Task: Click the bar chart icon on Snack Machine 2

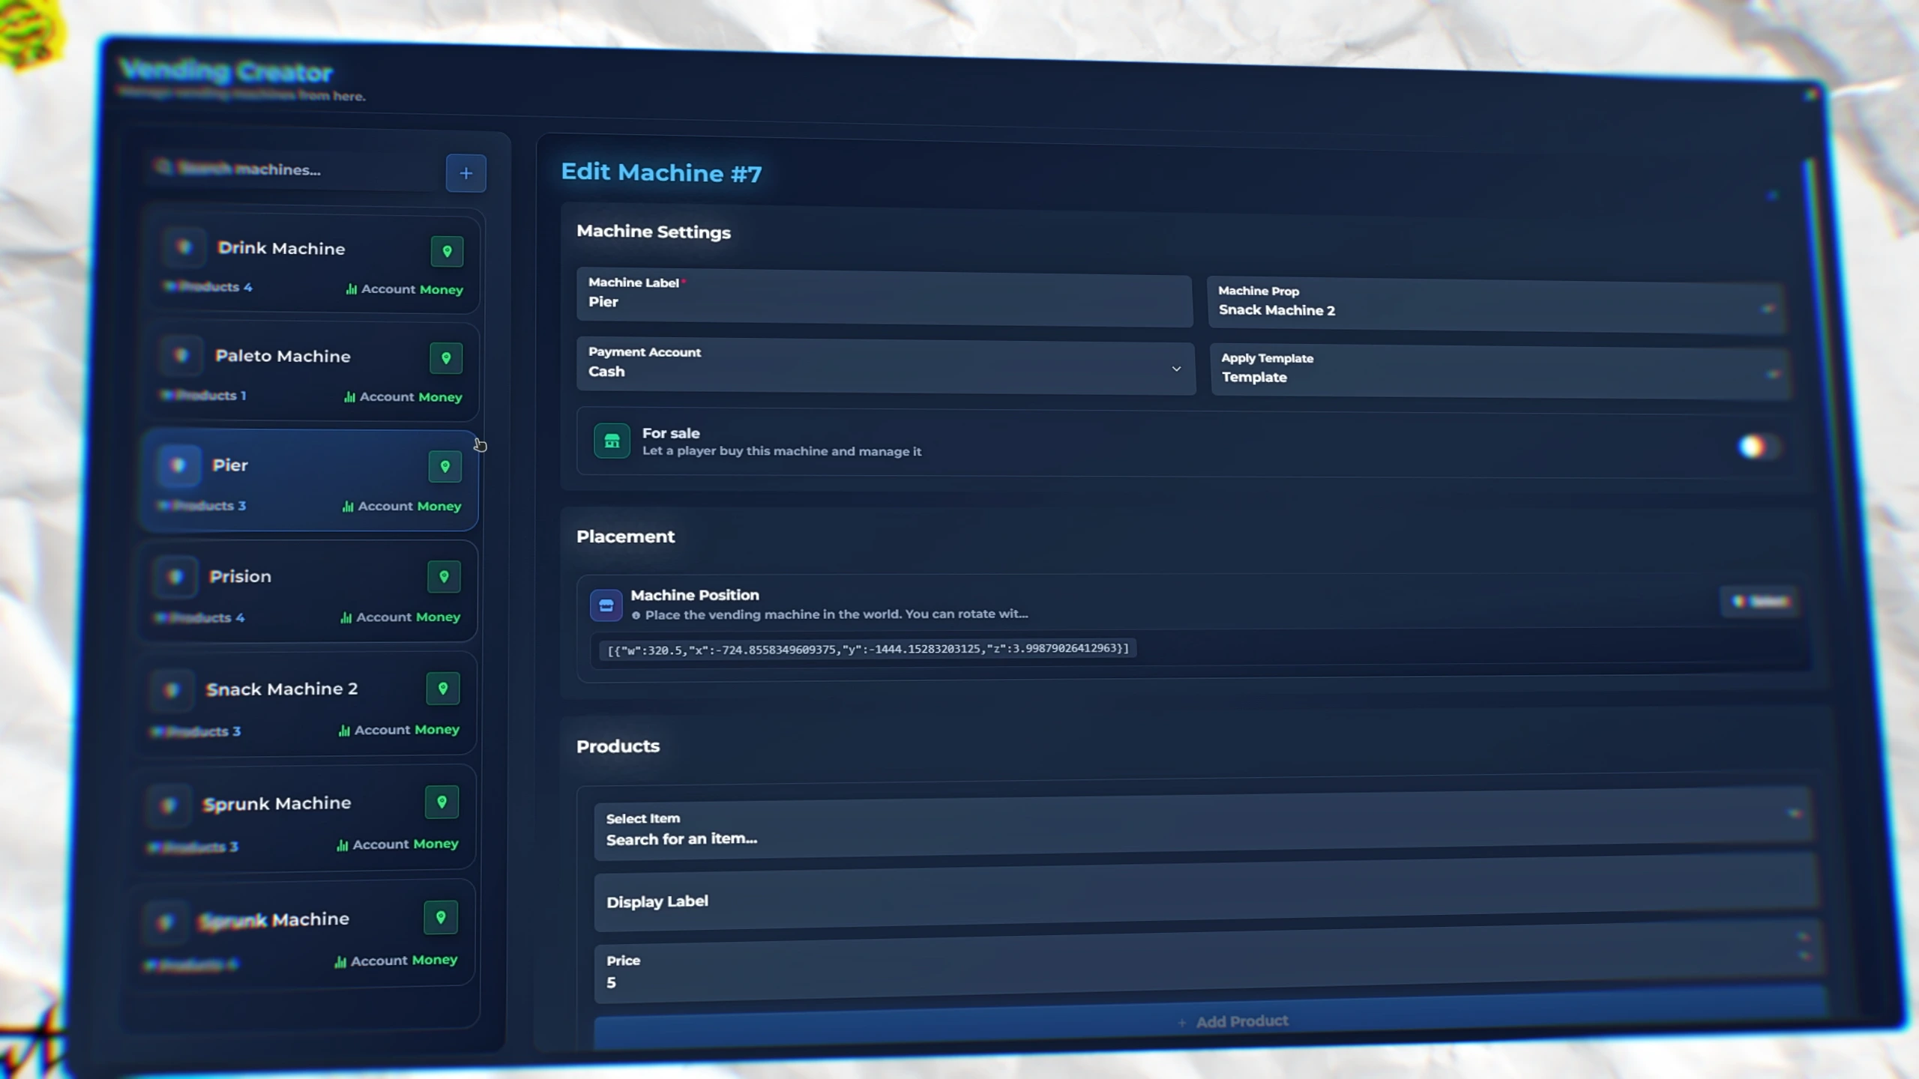Action: point(344,730)
